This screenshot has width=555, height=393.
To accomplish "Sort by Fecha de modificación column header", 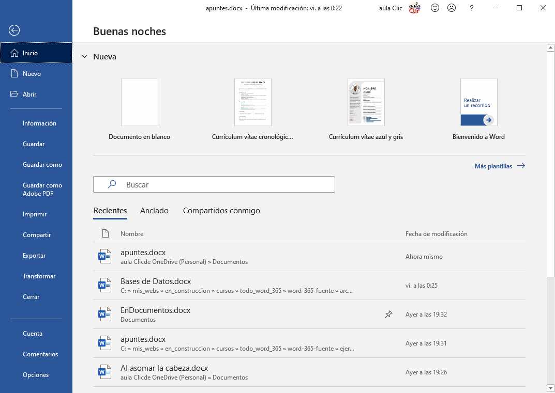I will (436, 234).
